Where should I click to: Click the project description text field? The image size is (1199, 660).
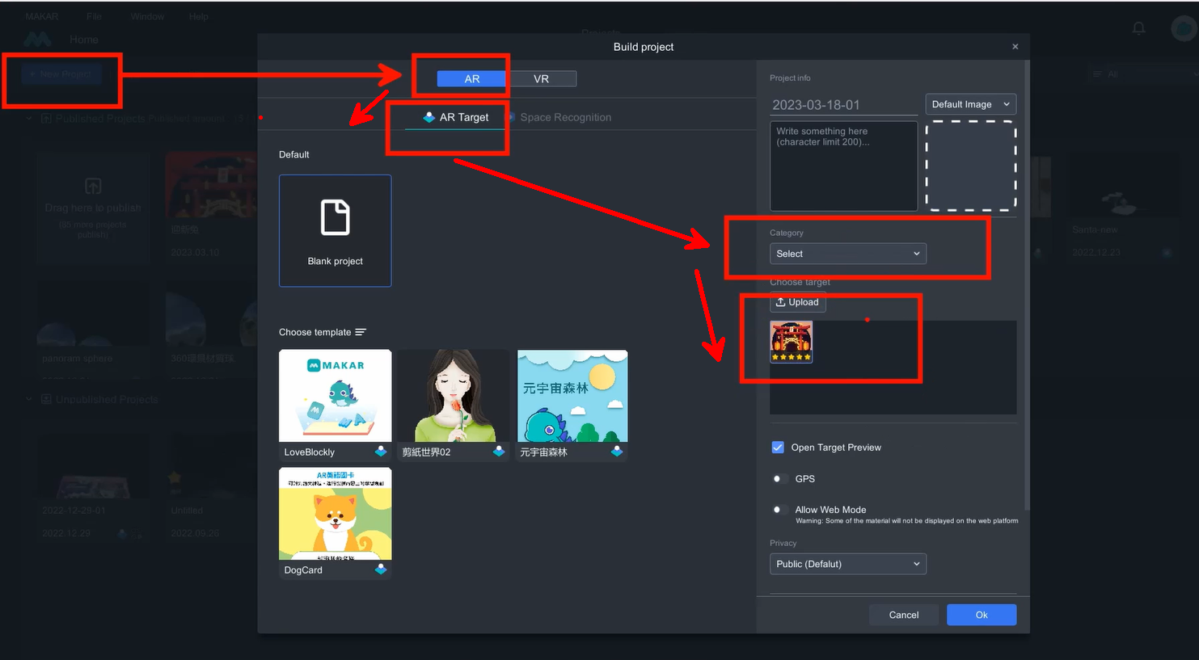pyautogui.click(x=843, y=166)
